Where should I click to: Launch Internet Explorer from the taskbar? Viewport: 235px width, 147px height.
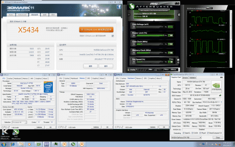(x=13, y=144)
